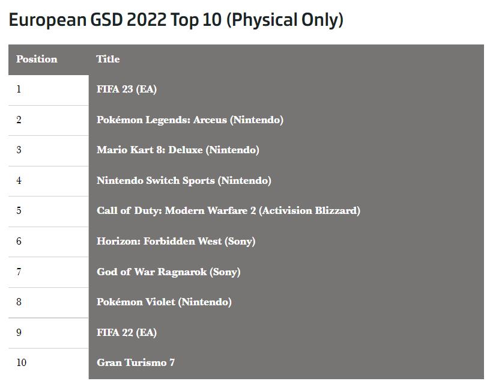Viewport: 487px width, 381px height.
Task: Click Pokémon Legends: Arceus (Nintendo) entry
Action: 190,120
